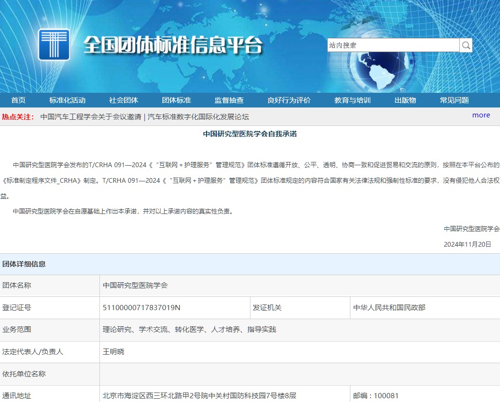Image resolution: width=500 pixels, height=402 pixels.
Task: Click the 登记证号 label cell
Action: click(x=50, y=308)
